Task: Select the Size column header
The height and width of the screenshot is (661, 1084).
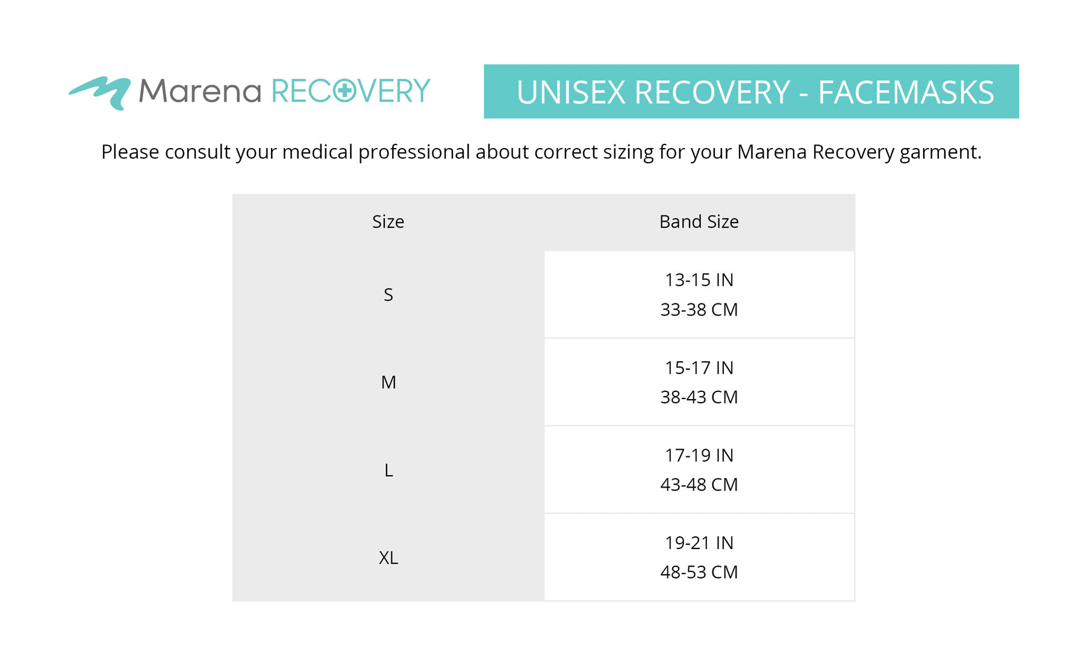Action: click(x=388, y=222)
